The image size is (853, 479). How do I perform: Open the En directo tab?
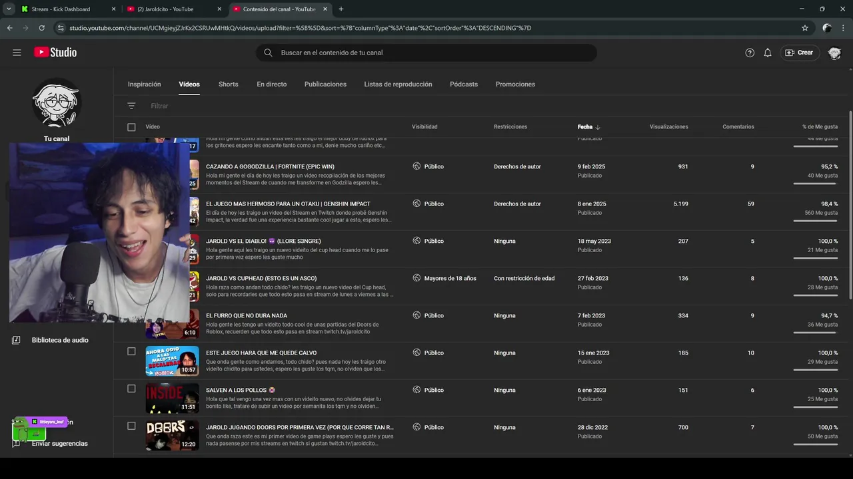[x=272, y=84]
